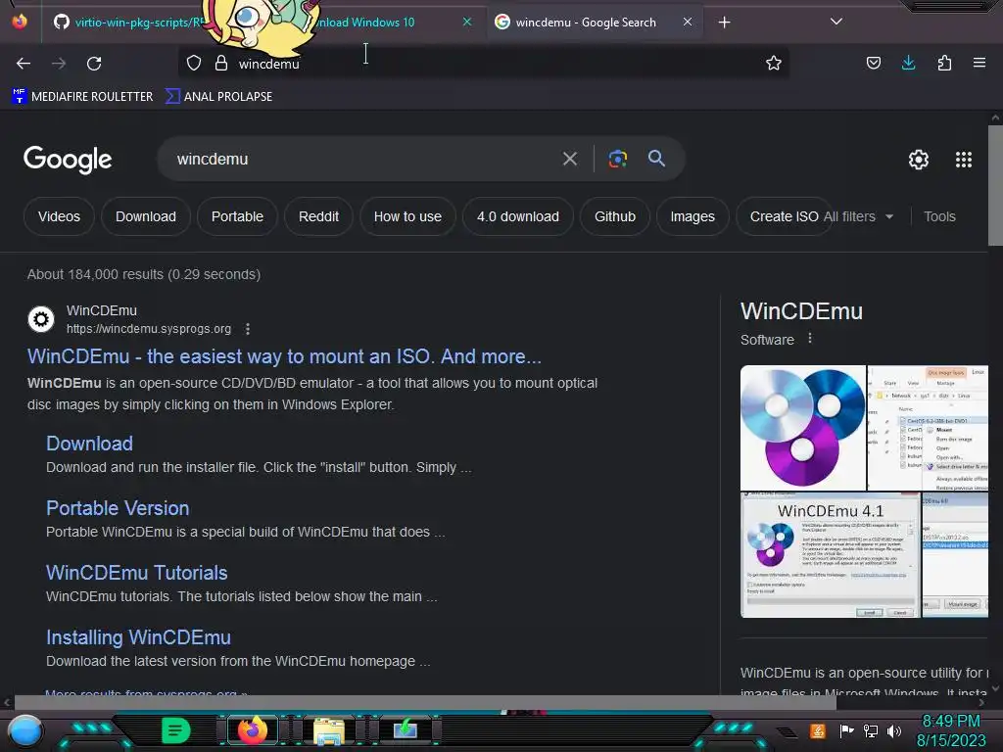Search by image with Google Lens icon
Image resolution: width=1003 pixels, height=752 pixels.
[617, 159]
